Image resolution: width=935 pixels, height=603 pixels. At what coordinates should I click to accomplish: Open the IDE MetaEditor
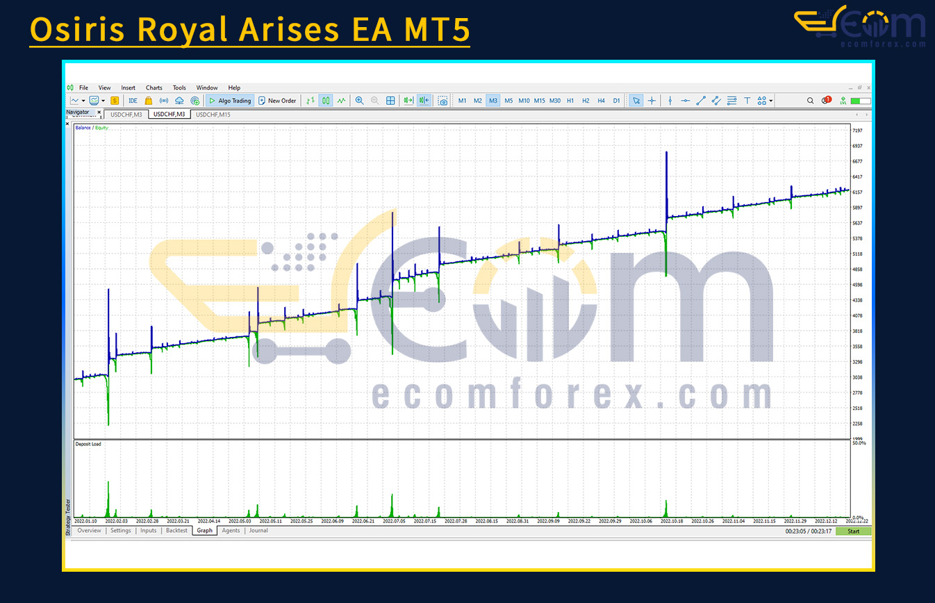133,101
